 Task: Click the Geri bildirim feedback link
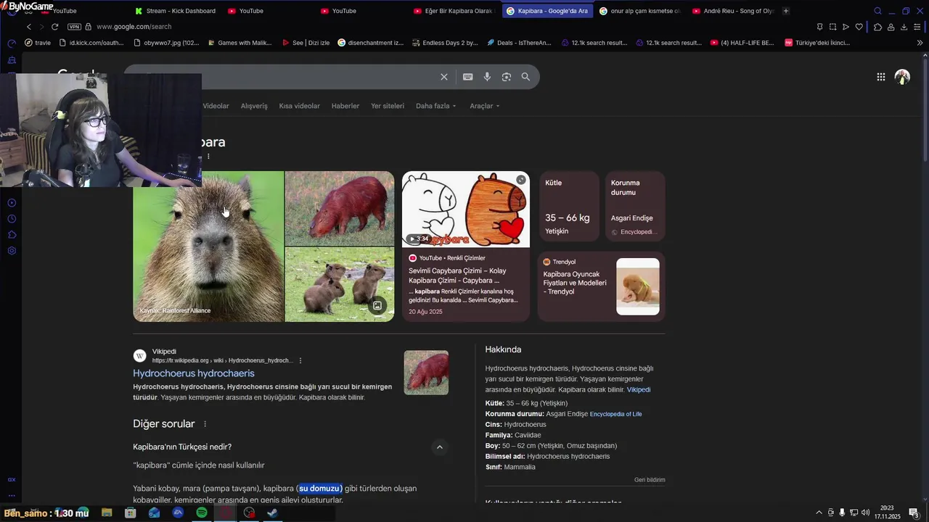click(x=650, y=480)
